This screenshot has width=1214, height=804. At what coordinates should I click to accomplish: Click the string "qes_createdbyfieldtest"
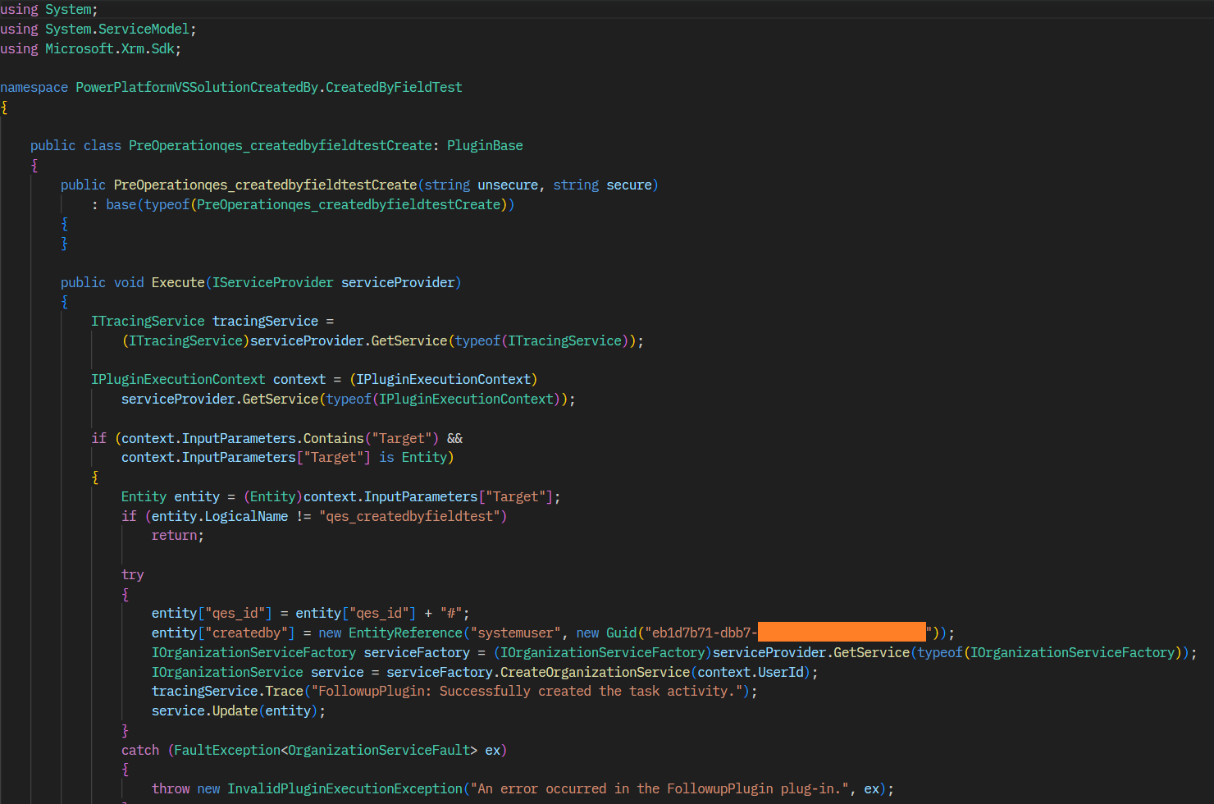coord(409,517)
